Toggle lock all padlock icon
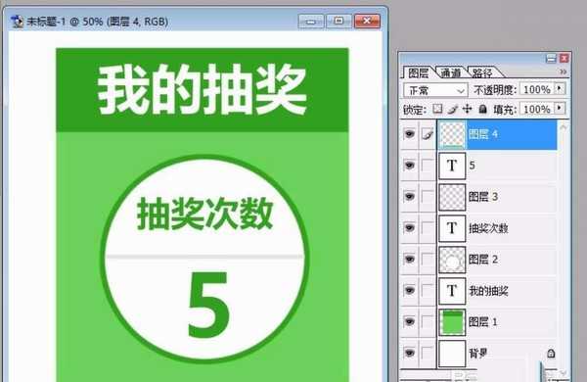 pos(483,109)
